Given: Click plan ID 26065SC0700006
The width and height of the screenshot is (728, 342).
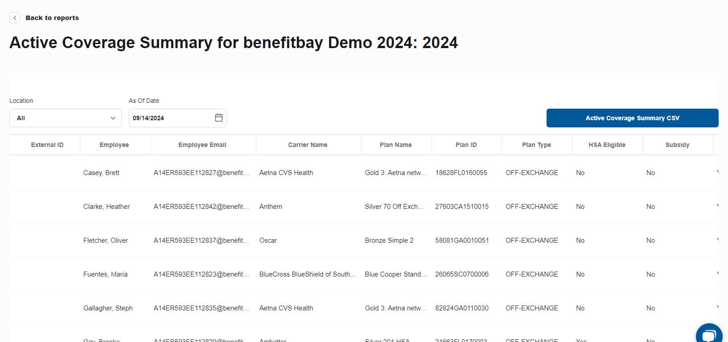Looking at the screenshot, I should click(462, 274).
